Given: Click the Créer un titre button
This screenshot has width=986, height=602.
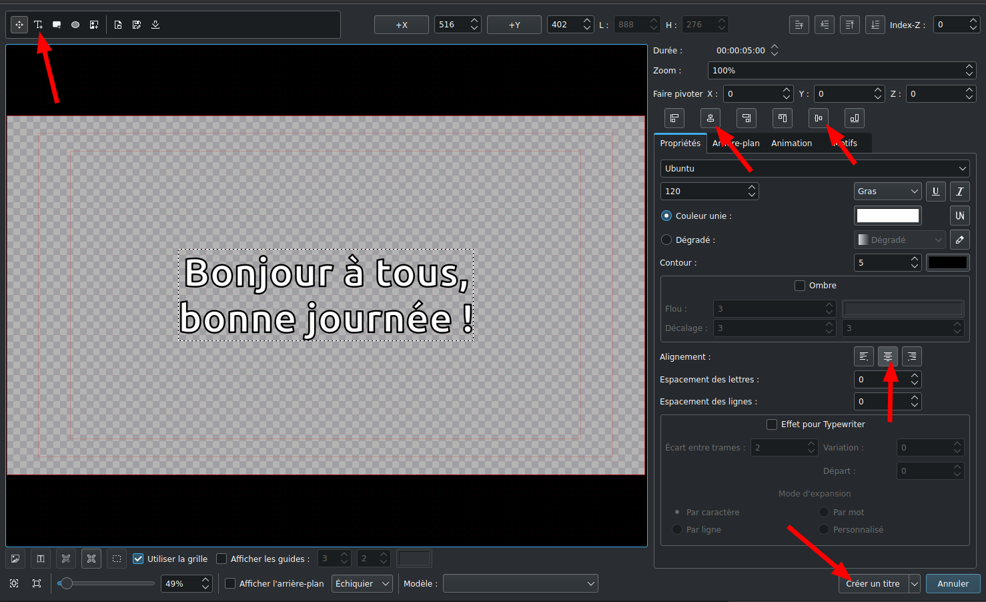Looking at the screenshot, I should 873,583.
